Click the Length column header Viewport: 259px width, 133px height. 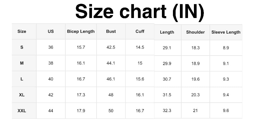tap(167, 32)
